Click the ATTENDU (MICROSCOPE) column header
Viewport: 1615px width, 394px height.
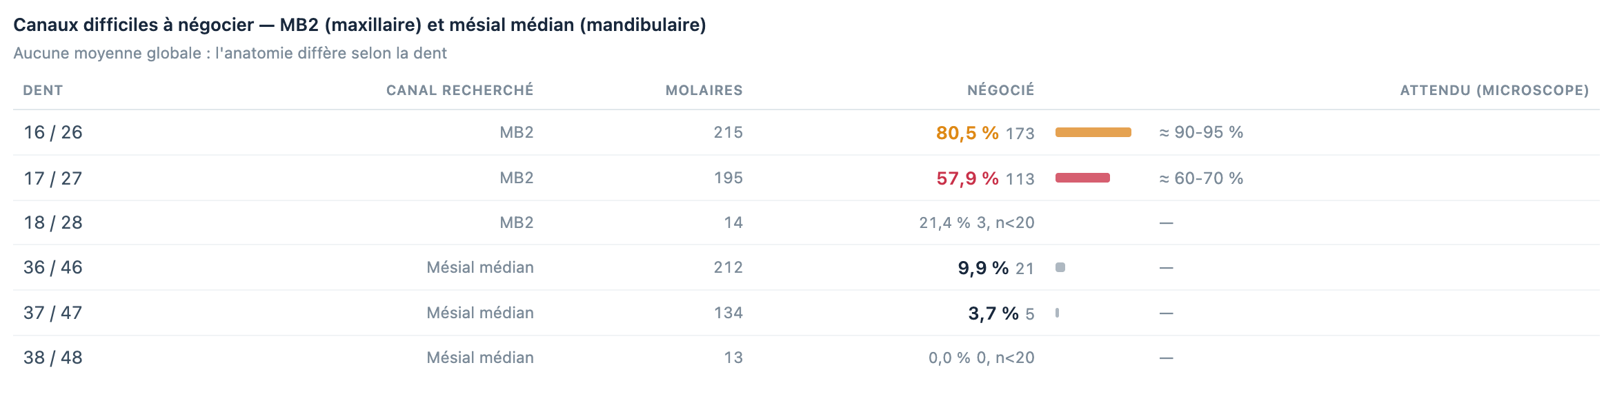[1494, 90]
